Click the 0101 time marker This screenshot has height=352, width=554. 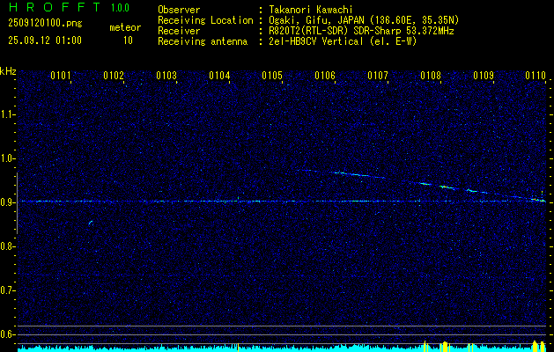click(61, 76)
